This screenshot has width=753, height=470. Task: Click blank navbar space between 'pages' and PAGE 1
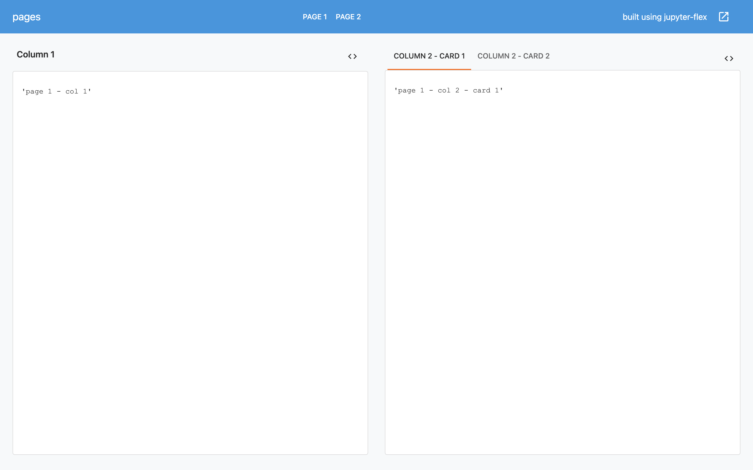tap(171, 17)
